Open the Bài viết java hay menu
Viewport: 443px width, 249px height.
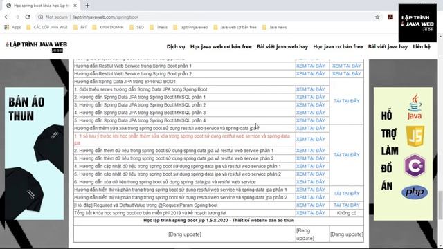point(388,46)
